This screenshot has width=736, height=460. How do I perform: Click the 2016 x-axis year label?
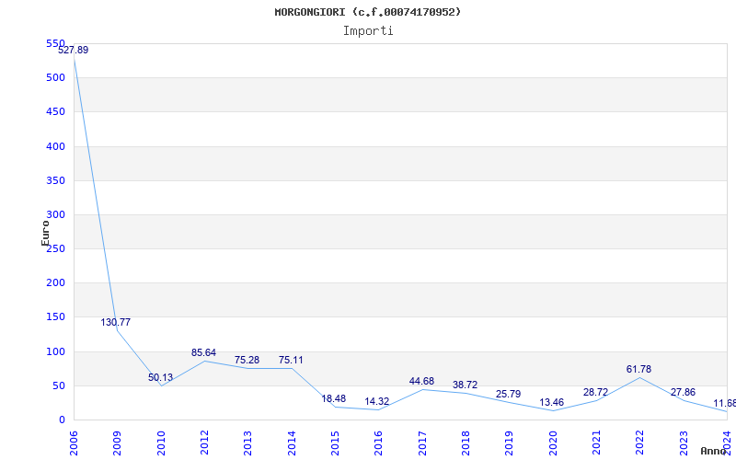point(379,443)
